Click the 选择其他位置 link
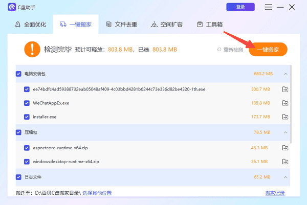The height and width of the screenshot is (205, 307). [97, 193]
